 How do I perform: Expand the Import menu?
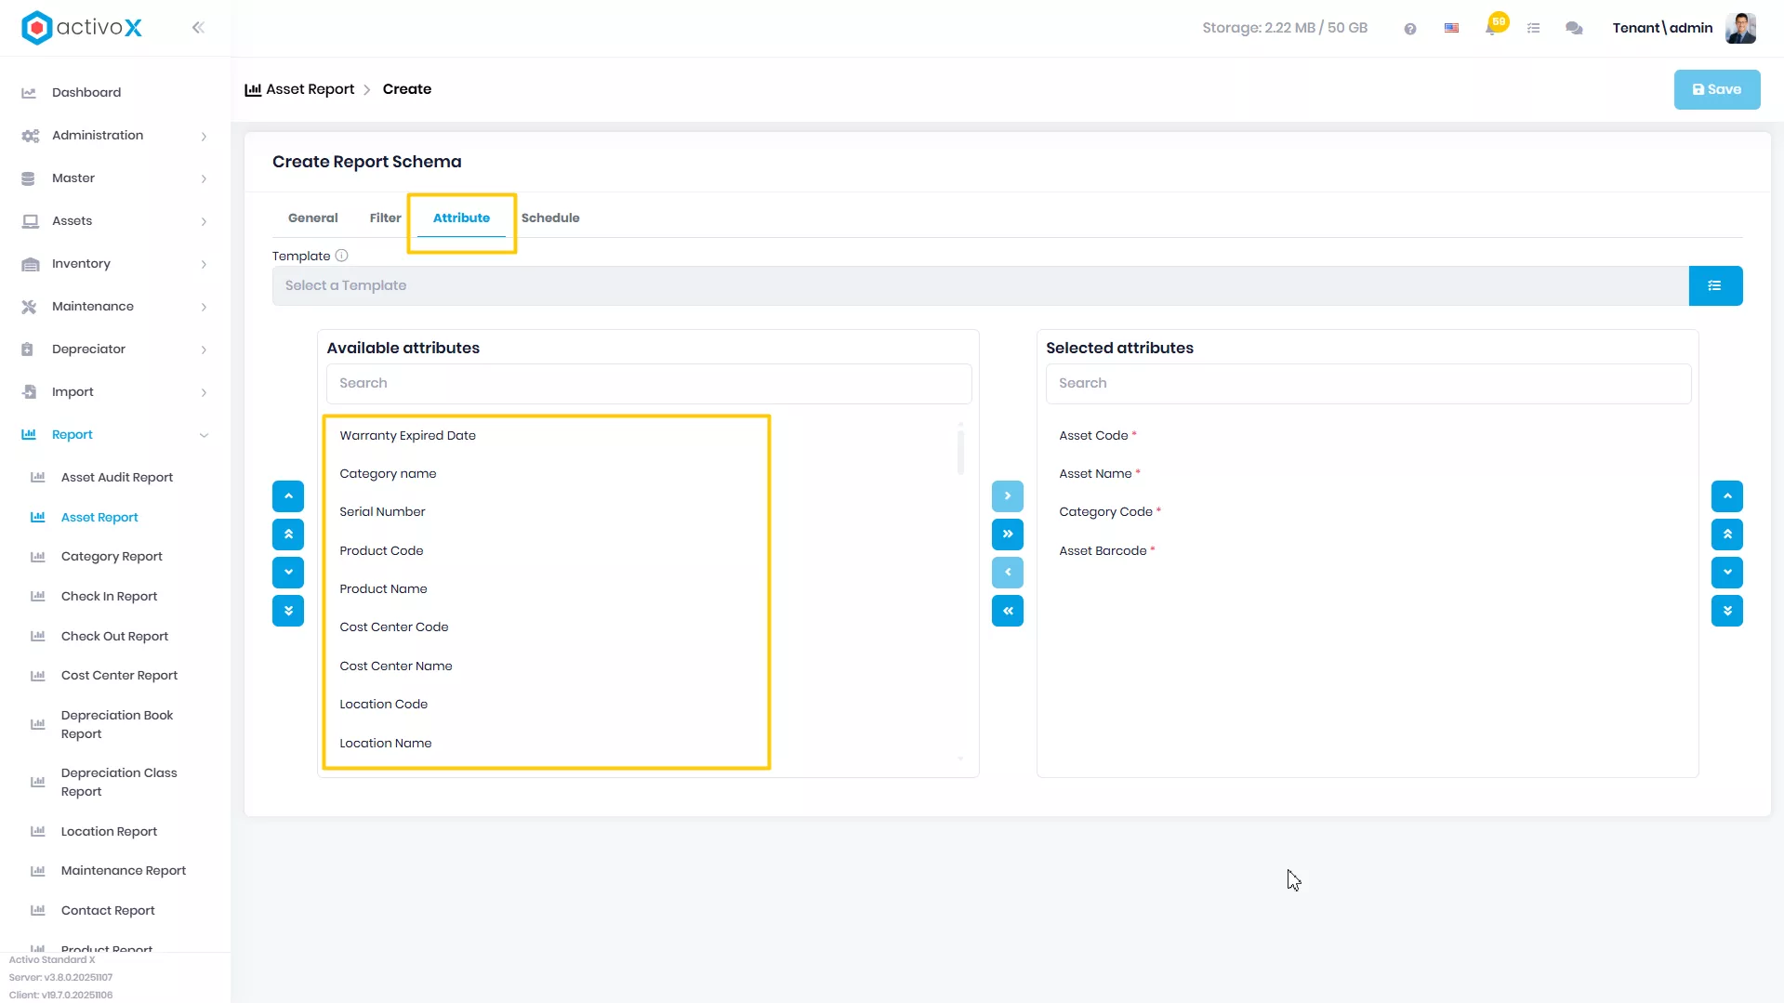[x=115, y=392]
